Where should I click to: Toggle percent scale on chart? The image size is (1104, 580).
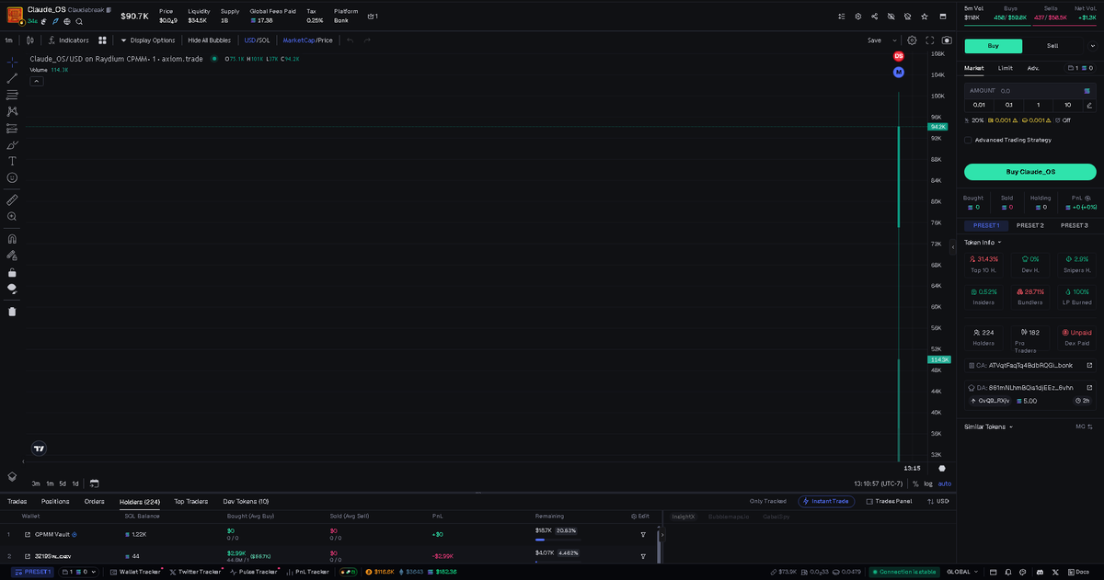point(915,483)
